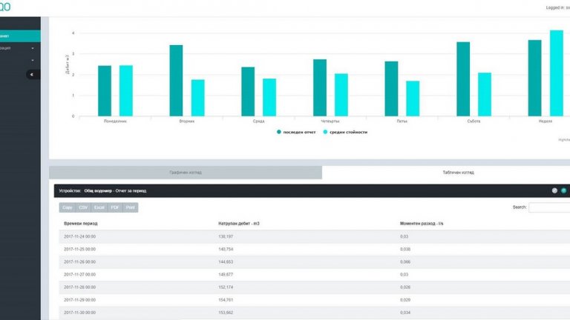This screenshot has width=570, height=320.
Task: Click the teal round icon in the report header
Action: 563,190
